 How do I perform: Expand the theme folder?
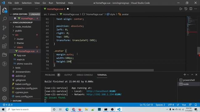pyautogui.click(x=25, y=43)
